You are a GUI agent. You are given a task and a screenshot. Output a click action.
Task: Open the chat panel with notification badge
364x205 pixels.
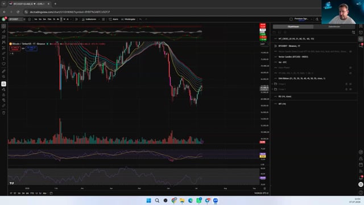click(361, 46)
